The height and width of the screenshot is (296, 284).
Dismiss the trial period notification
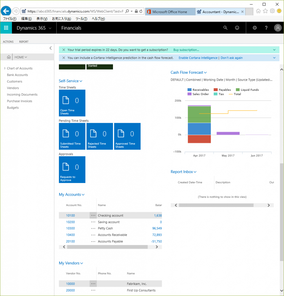[64, 50]
